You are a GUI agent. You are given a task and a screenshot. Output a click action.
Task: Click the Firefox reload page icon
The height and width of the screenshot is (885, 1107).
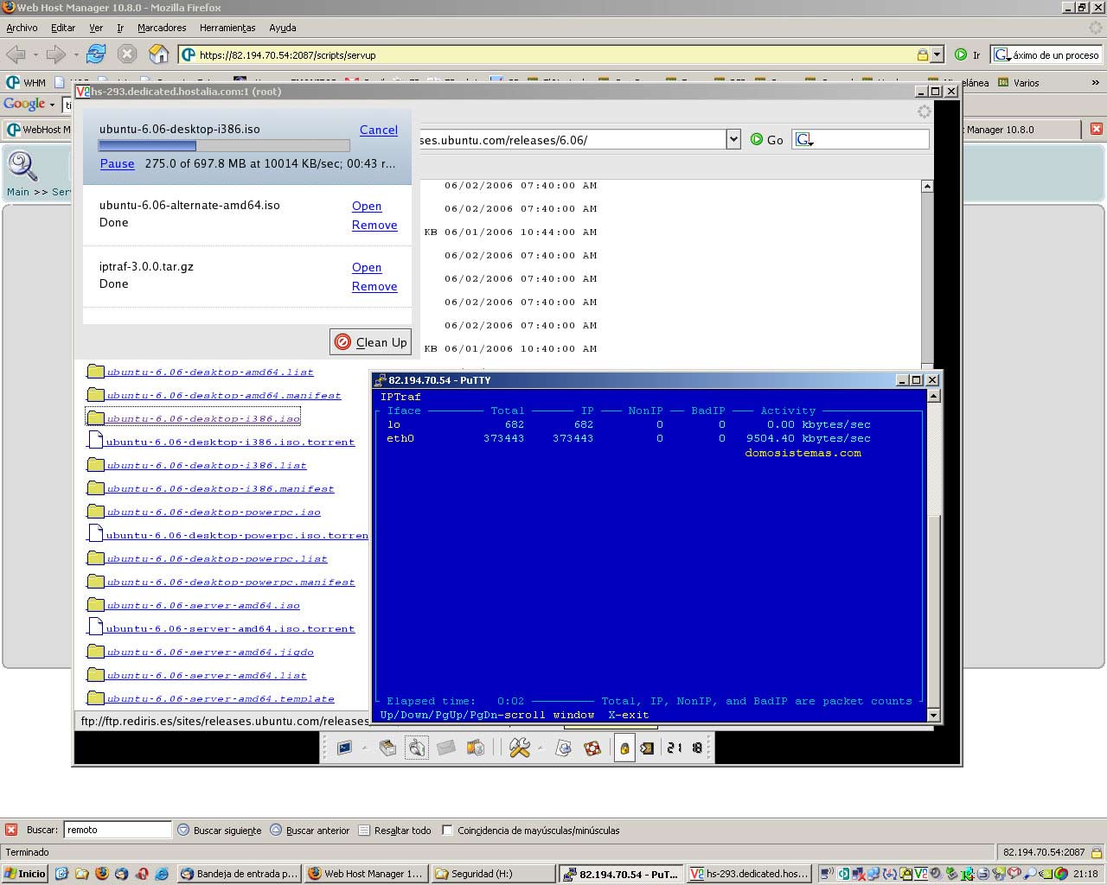coord(96,54)
